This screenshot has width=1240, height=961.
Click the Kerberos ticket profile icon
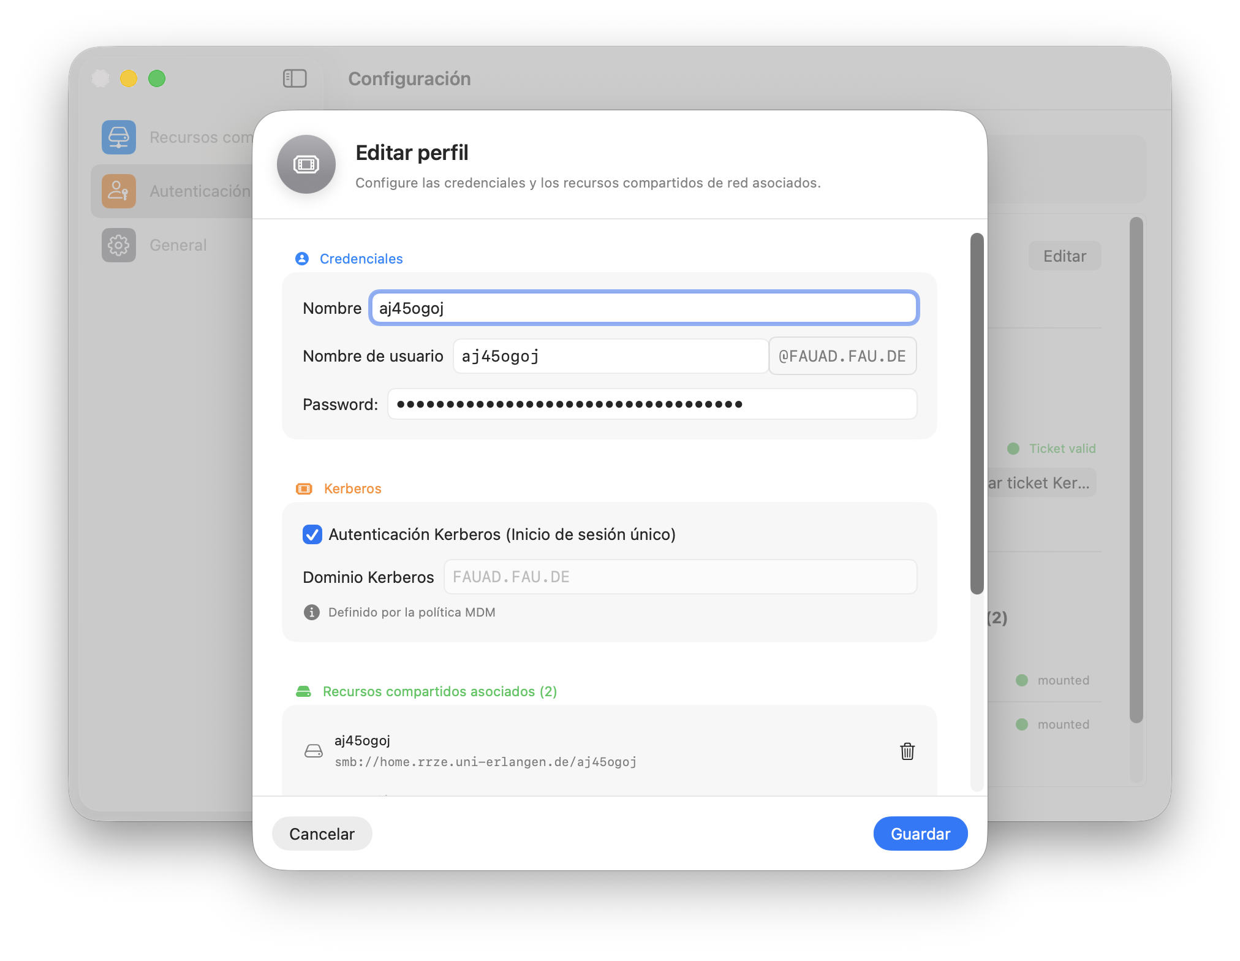coord(306,164)
